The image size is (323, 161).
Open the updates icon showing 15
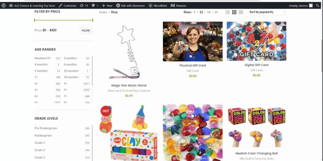pyautogui.click(x=84, y=5)
